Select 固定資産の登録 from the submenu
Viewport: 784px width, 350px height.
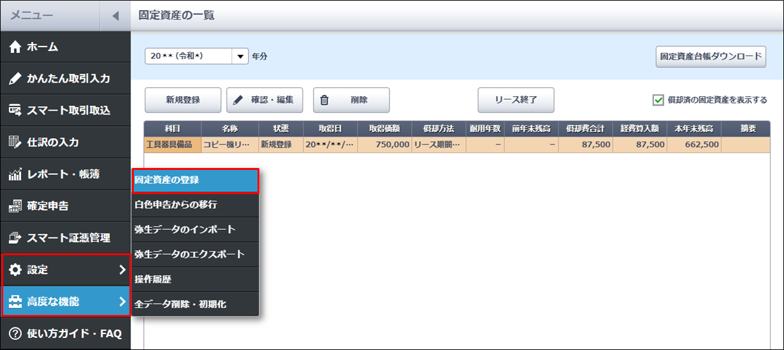(x=195, y=180)
